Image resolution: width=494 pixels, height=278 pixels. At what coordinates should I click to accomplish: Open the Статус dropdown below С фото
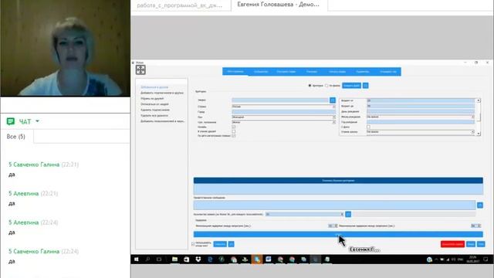(x=421, y=132)
